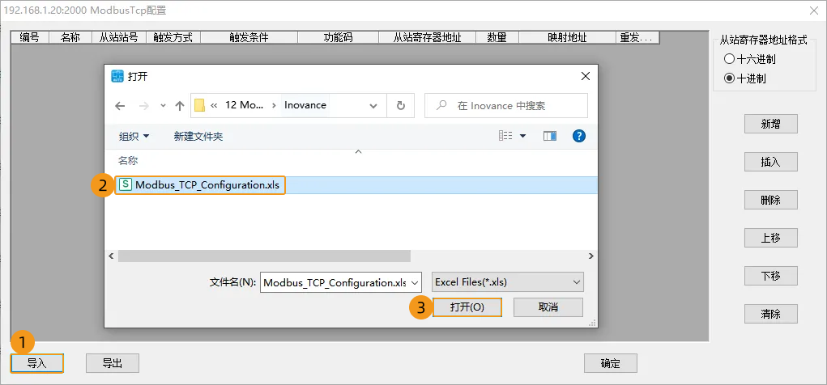
Task: Click 触发条件 column header
Action: pyautogui.click(x=249, y=37)
